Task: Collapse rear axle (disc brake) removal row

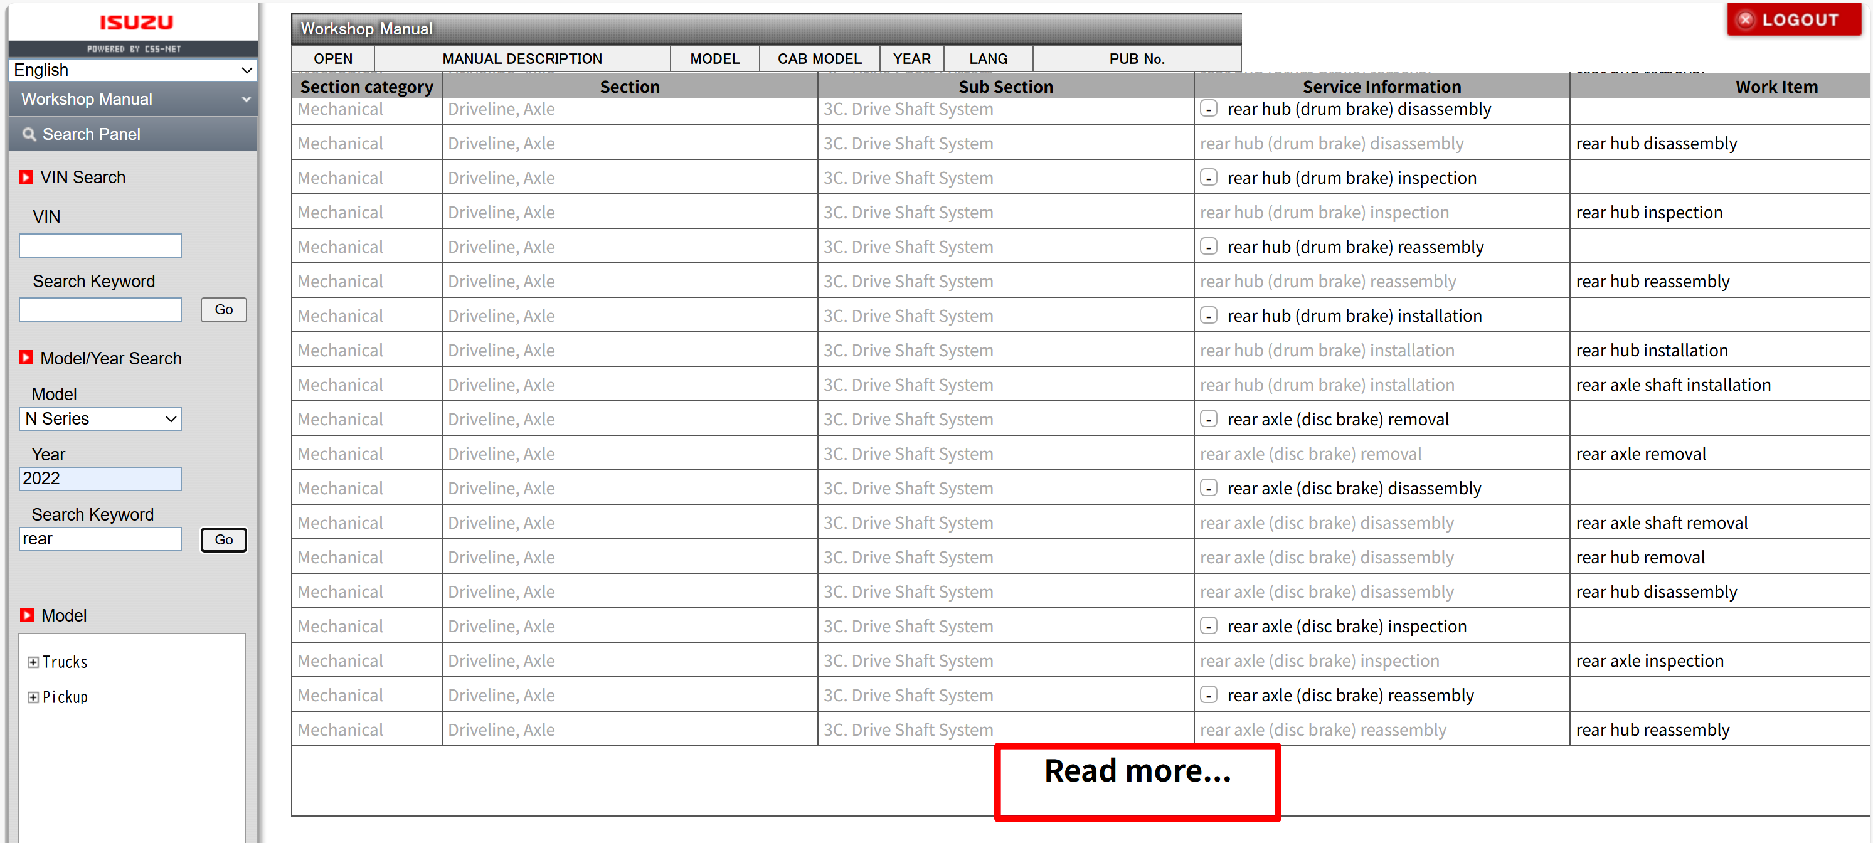Action: tap(1207, 419)
